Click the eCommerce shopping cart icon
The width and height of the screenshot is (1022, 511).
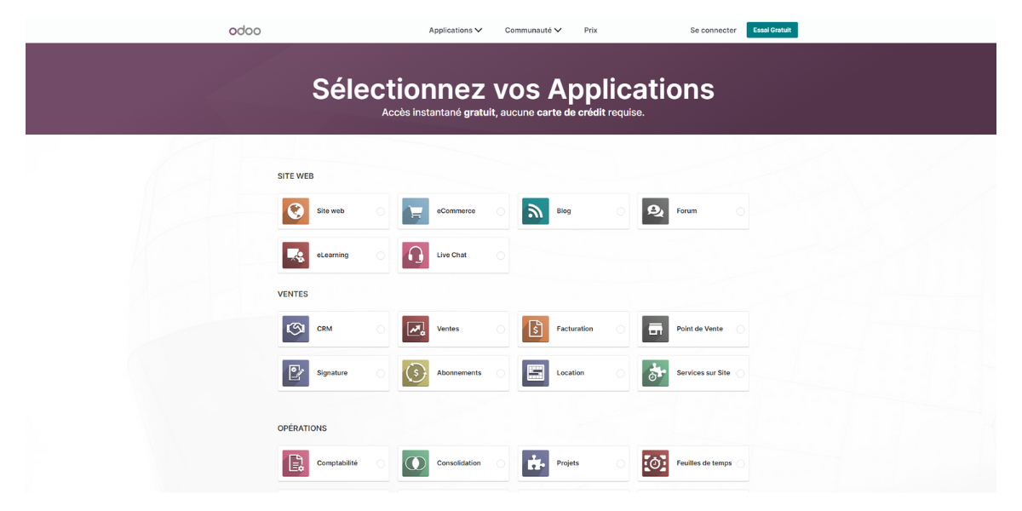(415, 210)
